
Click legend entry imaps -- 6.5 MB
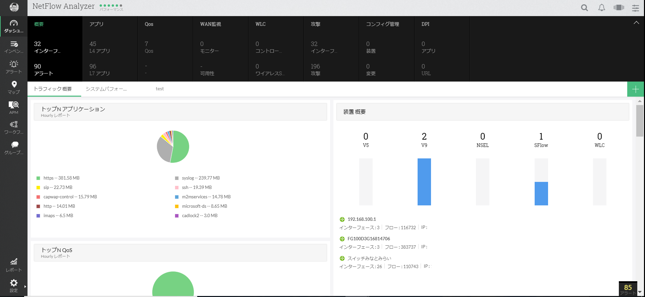coord(58,216)
